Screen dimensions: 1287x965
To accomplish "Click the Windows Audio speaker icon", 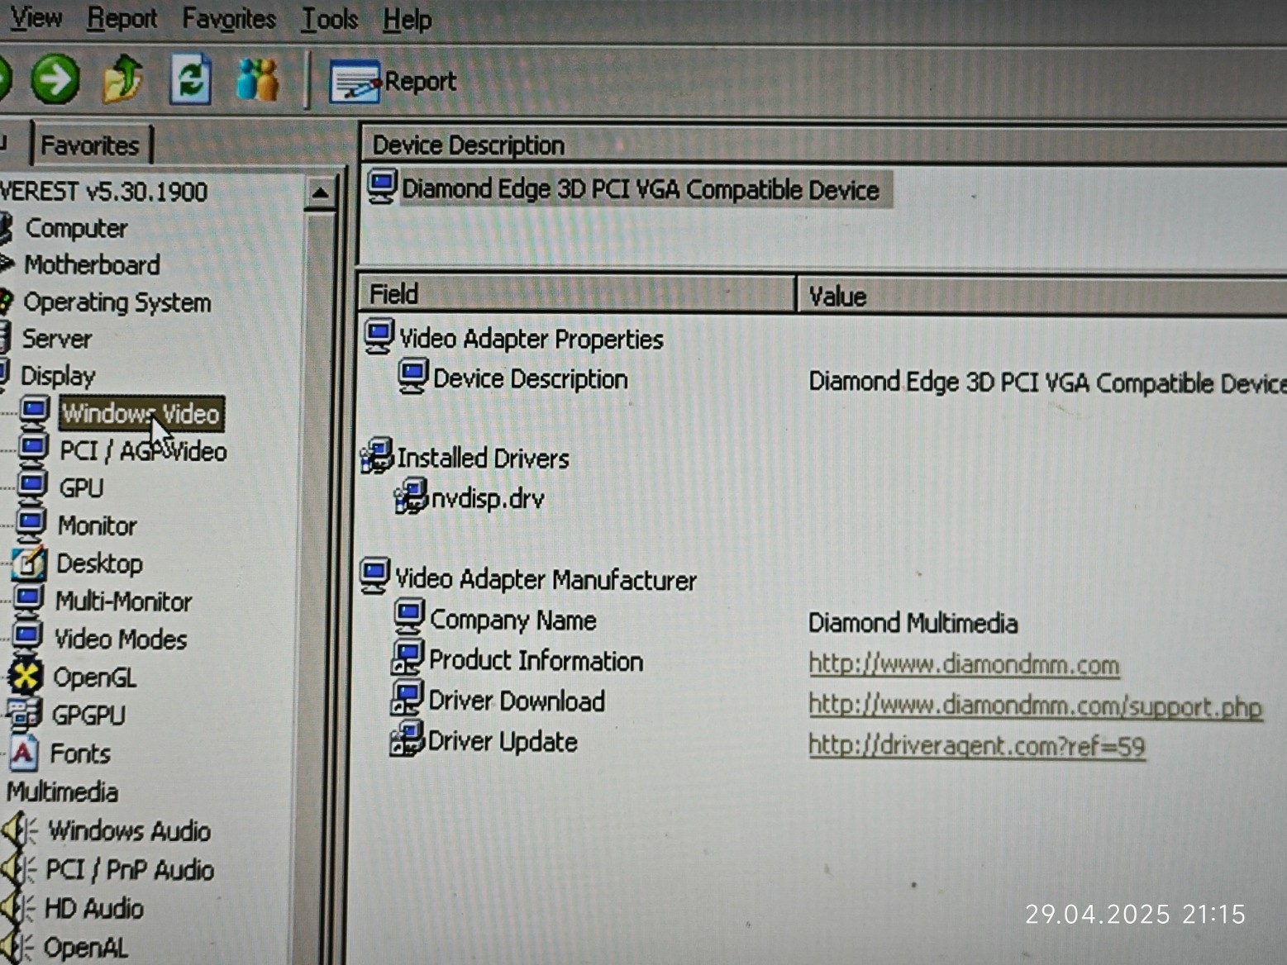I will click(20, 830).
